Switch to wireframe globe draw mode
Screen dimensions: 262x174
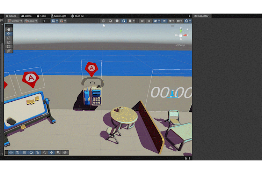pos(104,21)
